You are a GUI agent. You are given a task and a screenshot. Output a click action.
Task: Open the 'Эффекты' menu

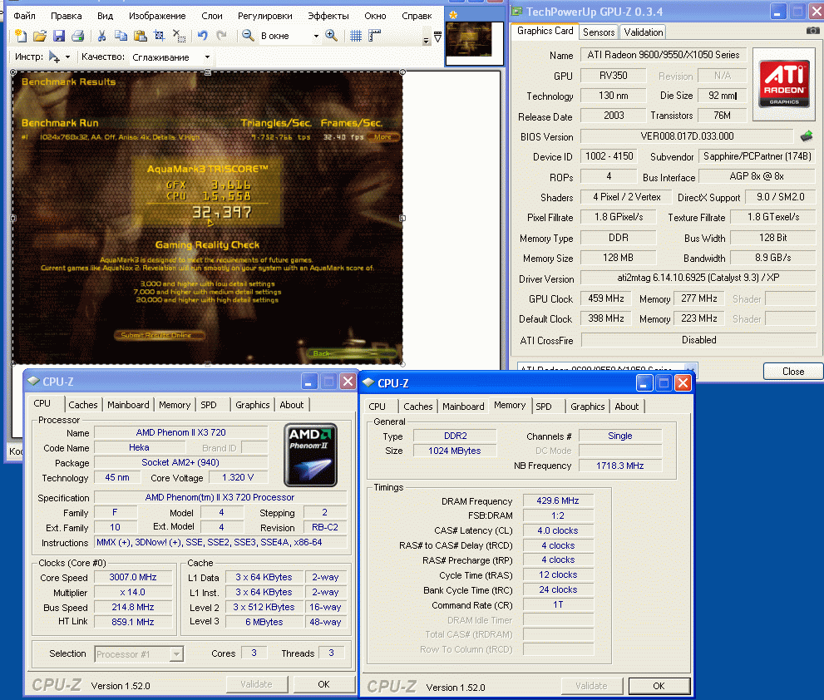pos(328,16)
